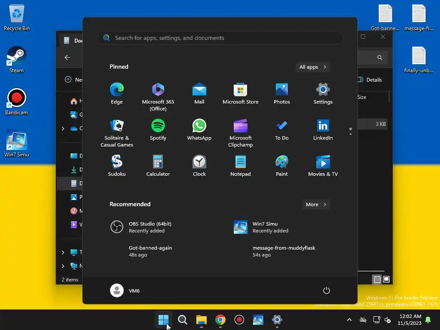
Task: Select the Bandicam desktop shortcut
Action: [x=17, y=102]
